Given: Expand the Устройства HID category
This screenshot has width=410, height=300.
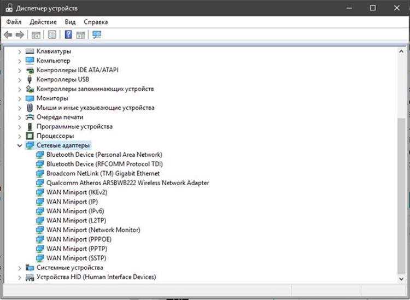Looking at the screenshot, I should point(20,277).
